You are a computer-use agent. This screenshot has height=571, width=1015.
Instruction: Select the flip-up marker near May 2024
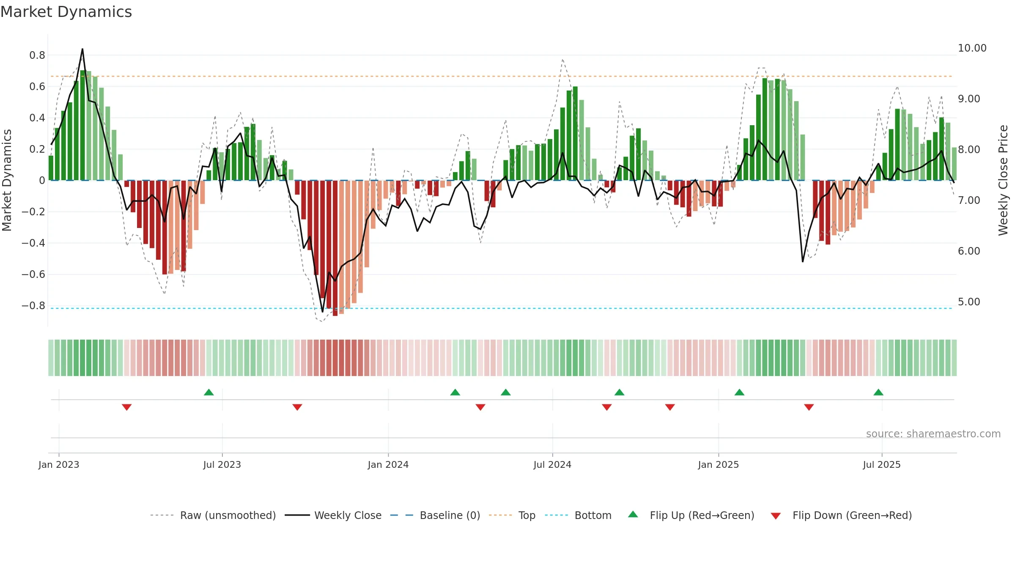[506, 392]
